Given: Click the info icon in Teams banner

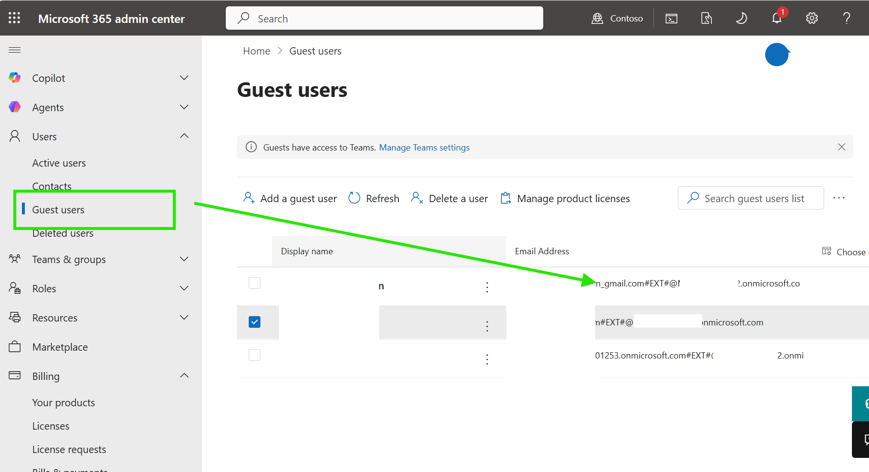Looking at the screenshot, I should [x=251, y=147].
